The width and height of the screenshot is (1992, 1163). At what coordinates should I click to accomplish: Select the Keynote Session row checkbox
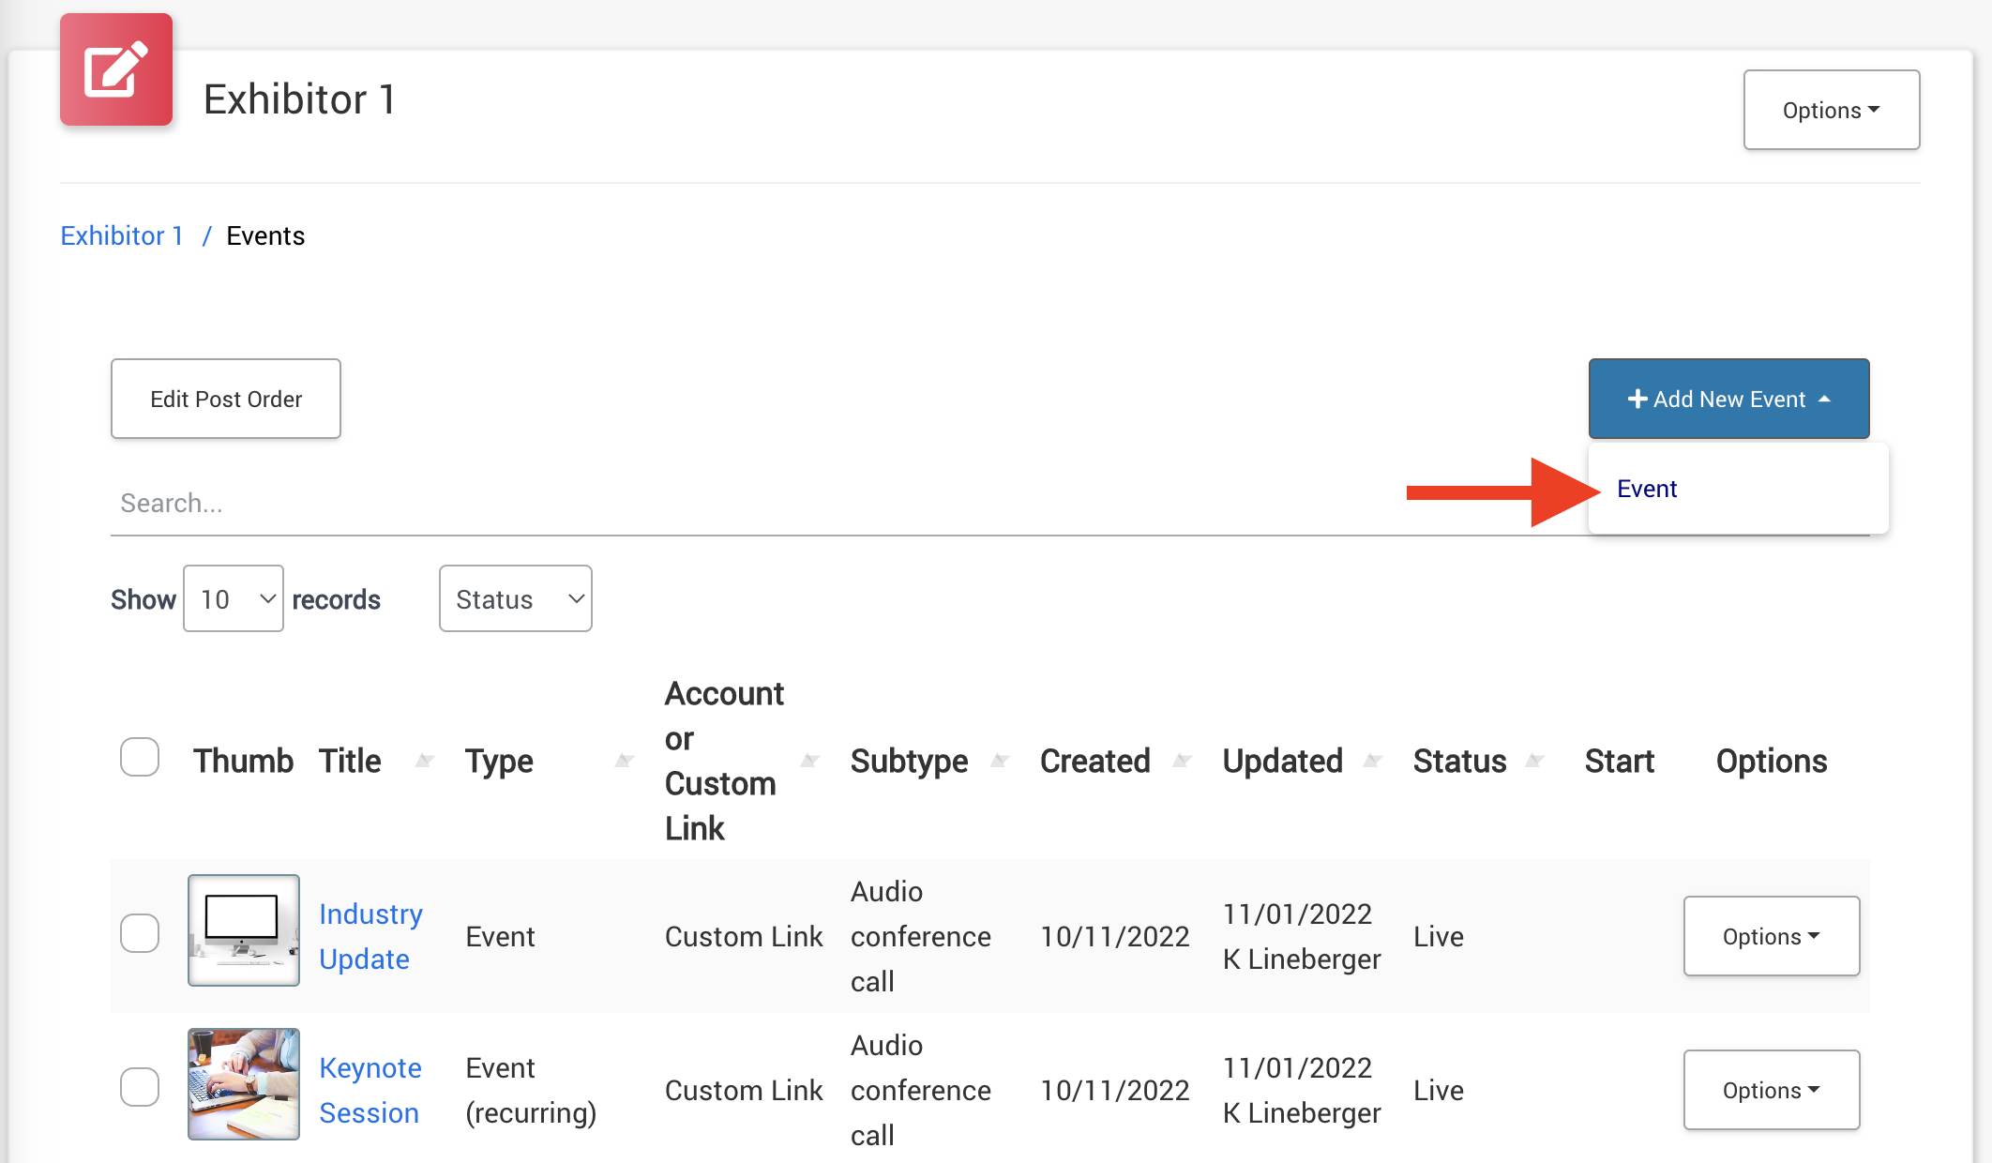click(x=140, y=1087)
